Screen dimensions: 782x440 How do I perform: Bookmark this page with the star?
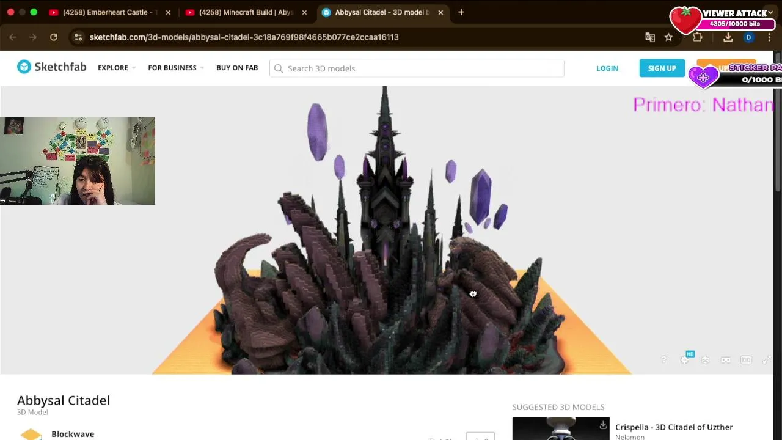point(668,37)
